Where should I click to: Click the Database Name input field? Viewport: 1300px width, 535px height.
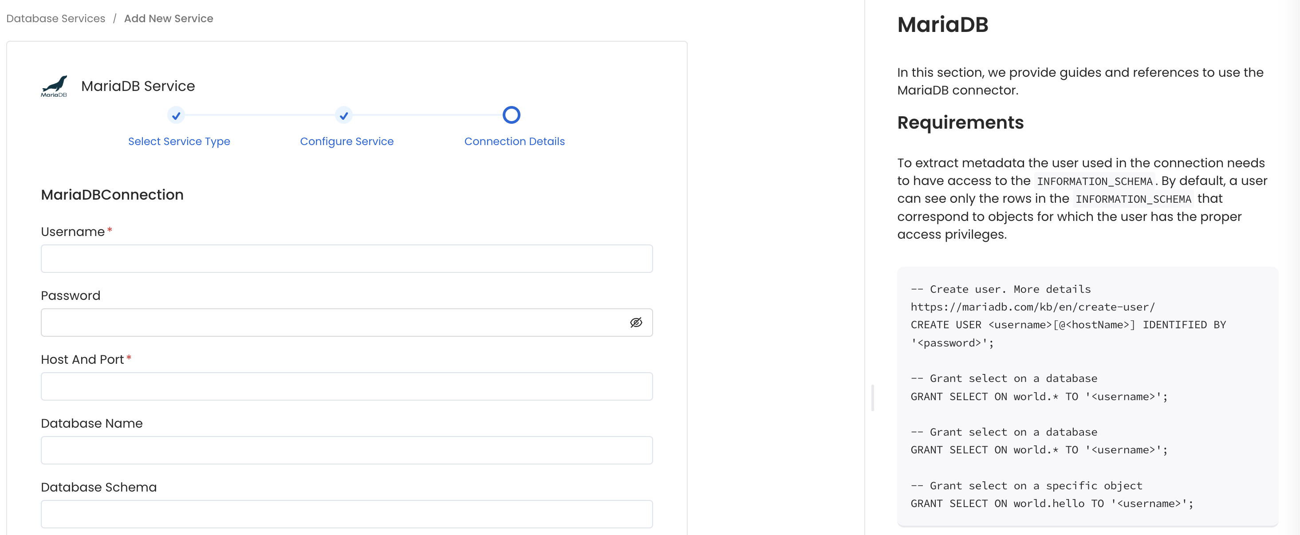347,450
